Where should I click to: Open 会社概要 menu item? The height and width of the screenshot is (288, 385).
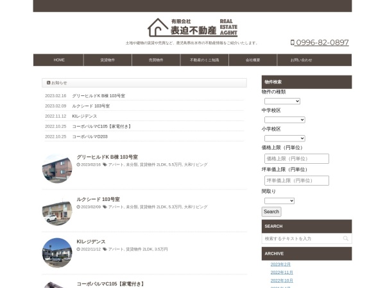click(x=253, y=60)
